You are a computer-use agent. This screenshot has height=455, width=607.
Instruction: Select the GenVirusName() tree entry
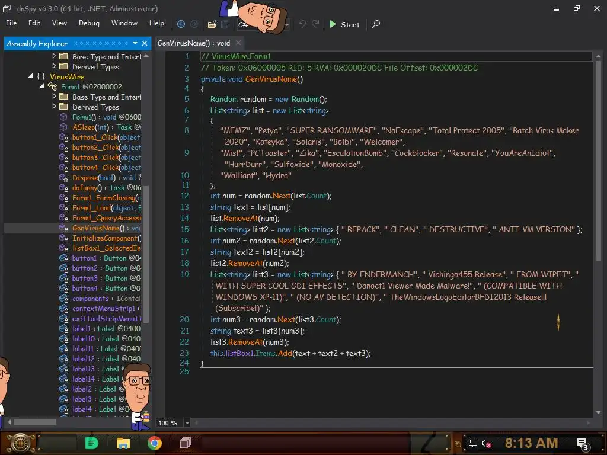tap(106, 228)
